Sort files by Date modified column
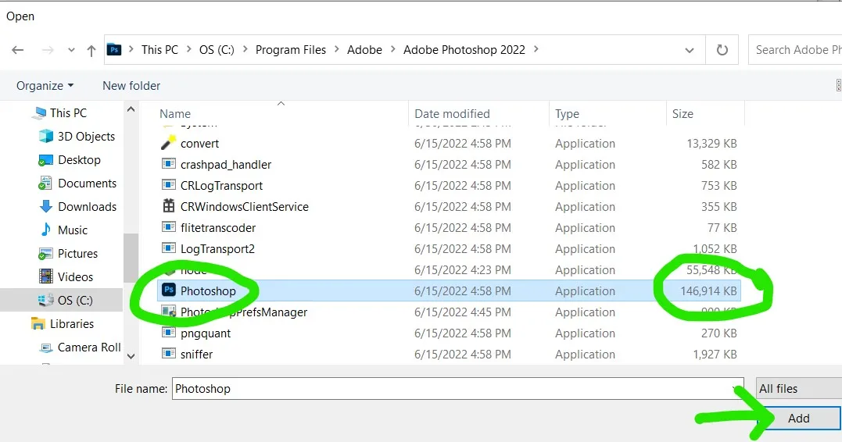Screen dimensions: 842x442 (x=452, y=114)
